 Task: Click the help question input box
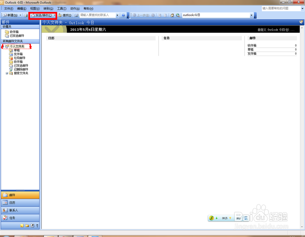tap(281, 8)
